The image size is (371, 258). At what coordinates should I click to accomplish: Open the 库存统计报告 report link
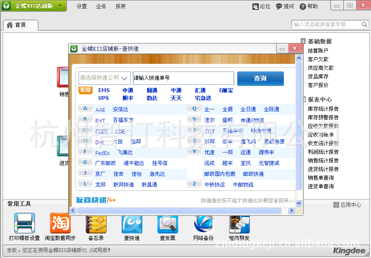pyautogui.click(x=323, y=109)
